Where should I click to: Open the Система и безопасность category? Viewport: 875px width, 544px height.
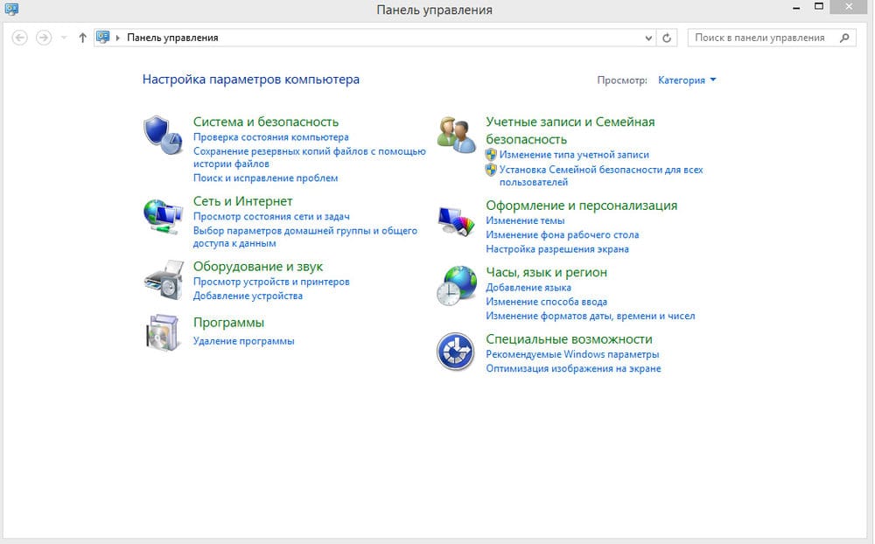pyautogui.click(x=265, y=122)
